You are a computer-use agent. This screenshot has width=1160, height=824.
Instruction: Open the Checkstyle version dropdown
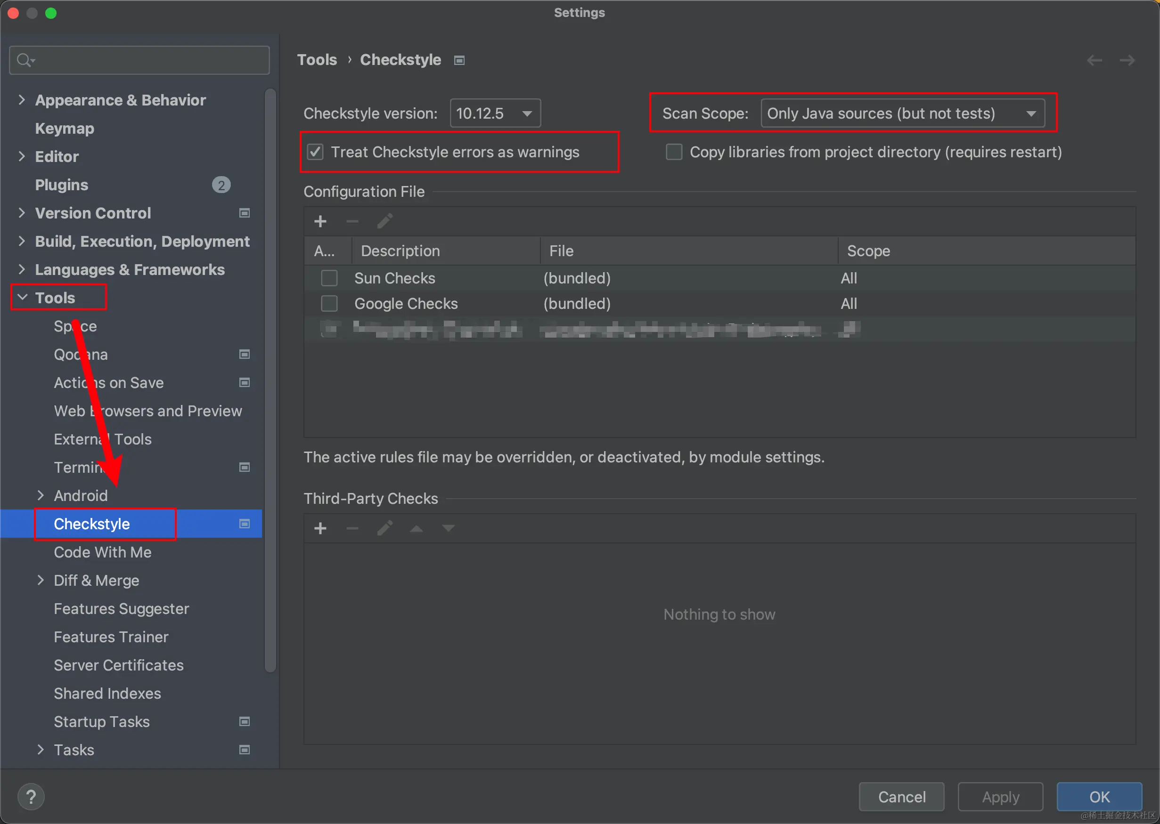pyautogui.click(x=495, y=113)
